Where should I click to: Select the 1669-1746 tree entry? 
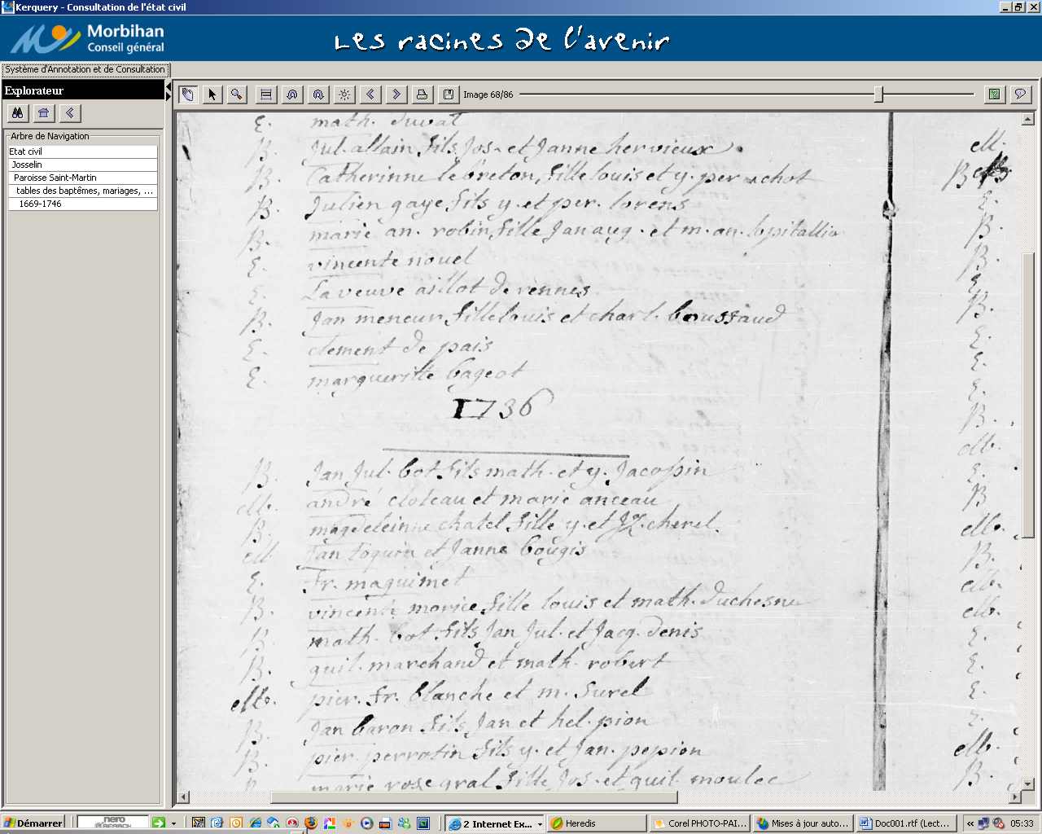click(x=40, y=204)
